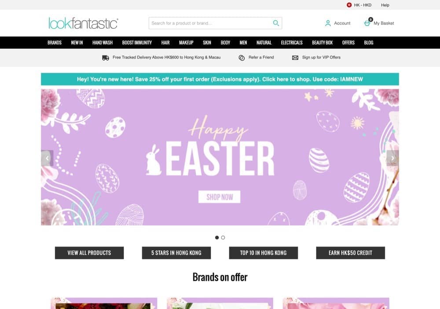Viewport: 440px width, 309px height.
Task: Click the Hong Kong flag icon
Action: [x=349, y=5]
